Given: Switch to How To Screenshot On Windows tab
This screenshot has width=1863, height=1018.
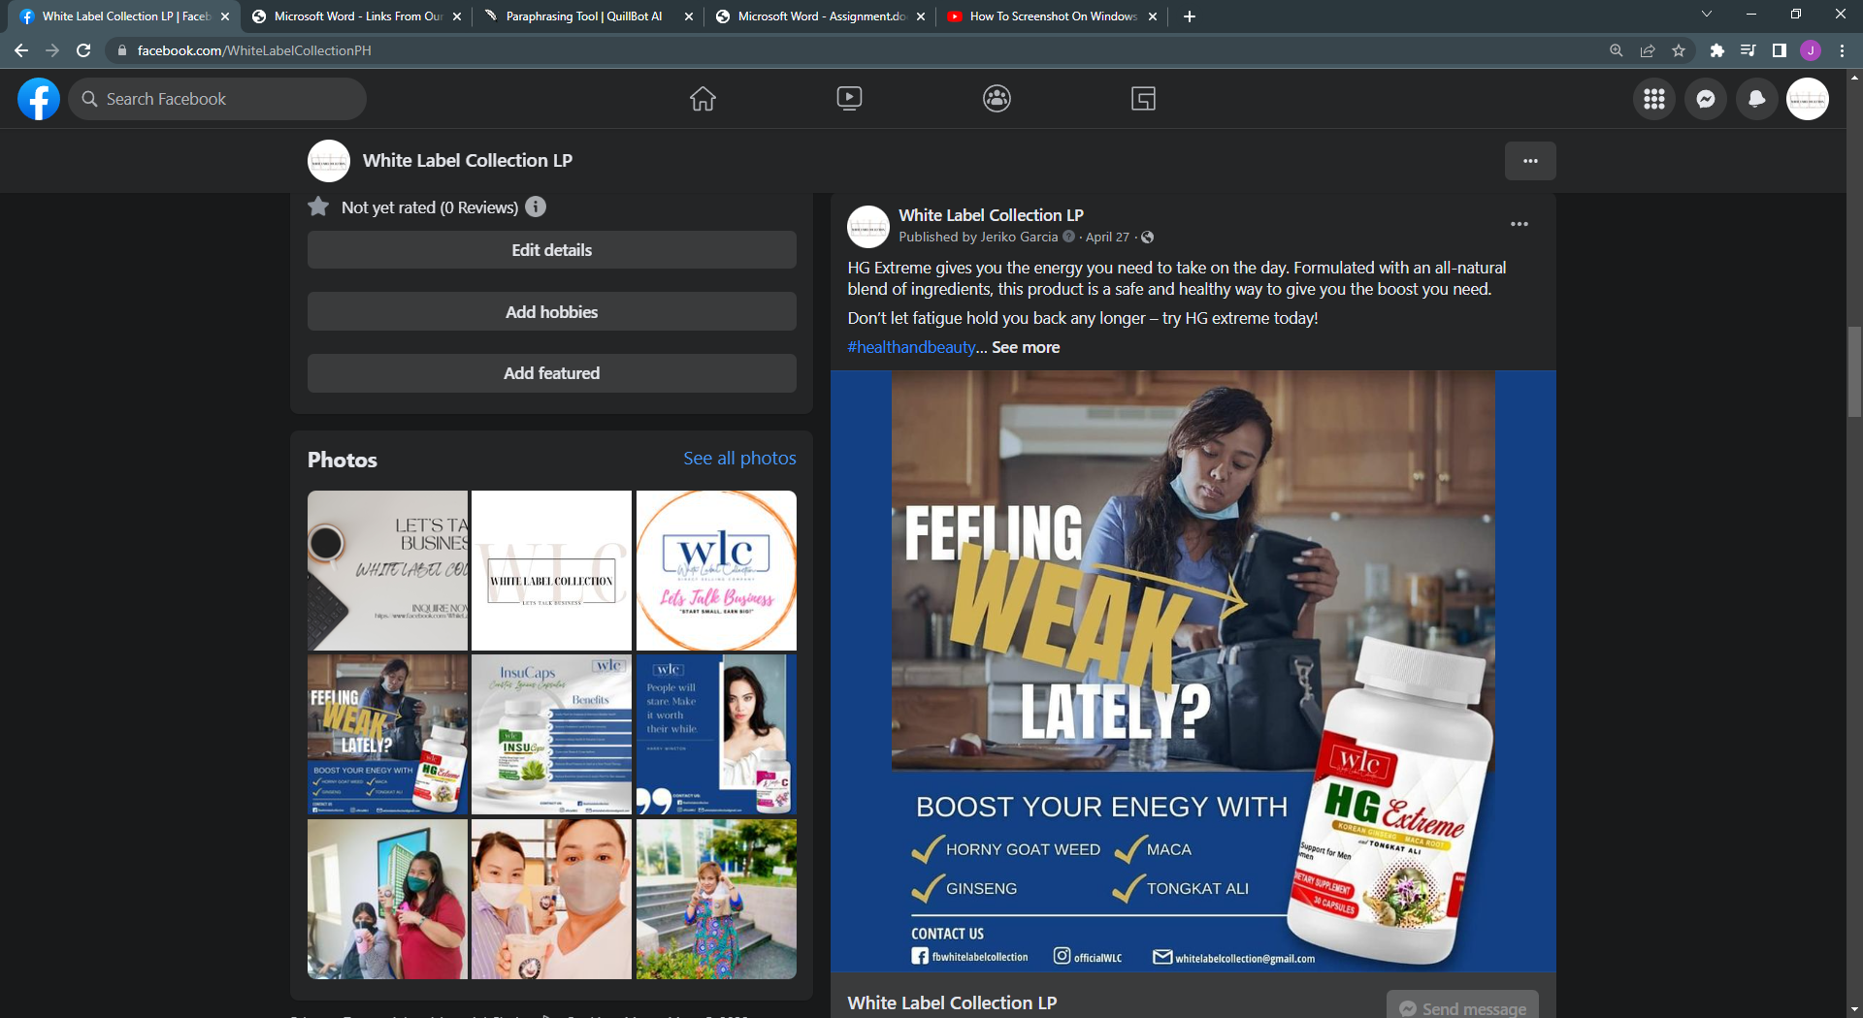Looking at the screenshot, I should [1052, 16].
